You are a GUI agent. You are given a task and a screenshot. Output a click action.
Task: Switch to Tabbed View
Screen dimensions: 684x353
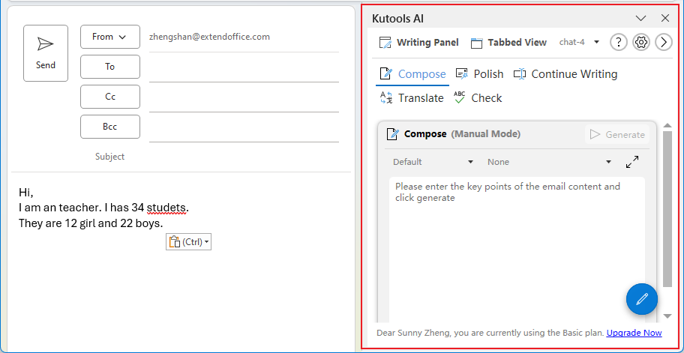508,42
